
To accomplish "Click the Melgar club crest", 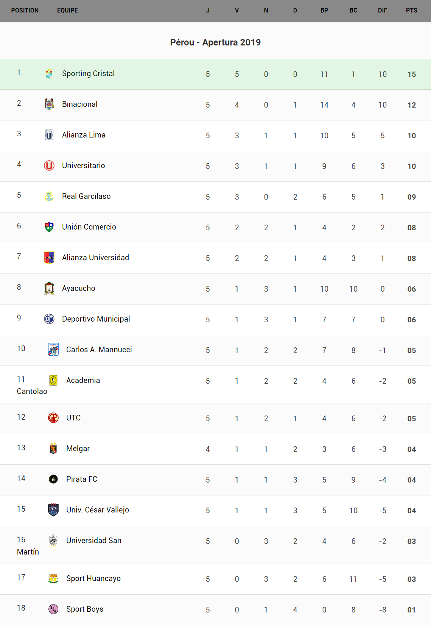I will (x=53, y=448).
